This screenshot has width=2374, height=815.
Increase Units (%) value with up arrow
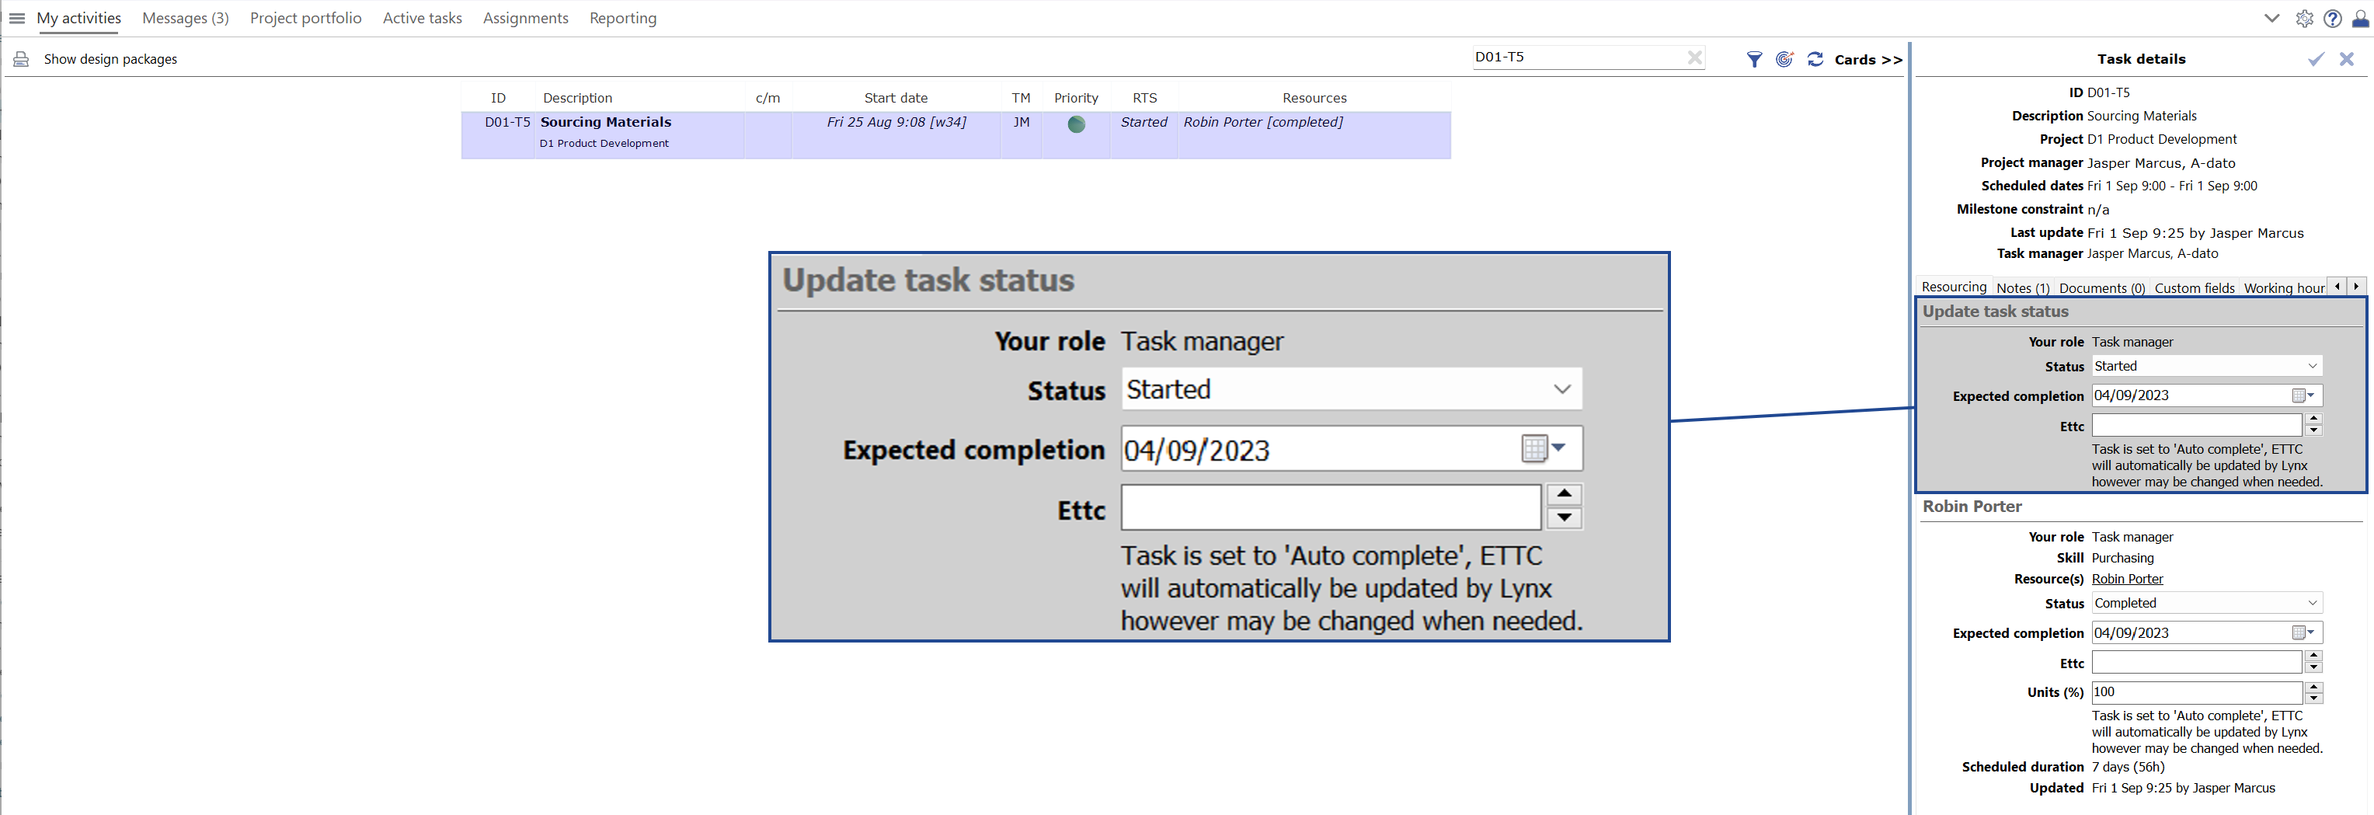pos(2313,686)
